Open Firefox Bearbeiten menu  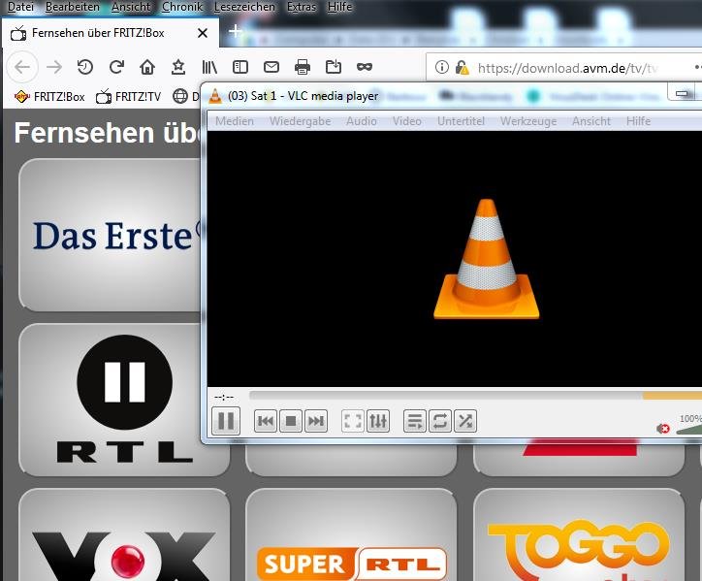[x=73, y=7]
